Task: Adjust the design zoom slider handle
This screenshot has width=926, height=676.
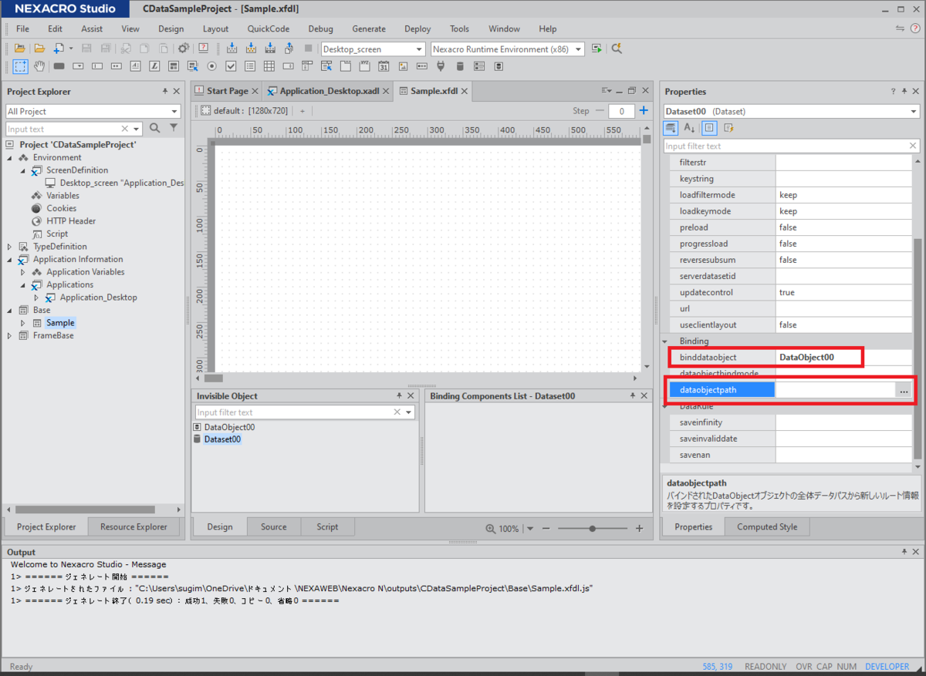Action: 592,529
